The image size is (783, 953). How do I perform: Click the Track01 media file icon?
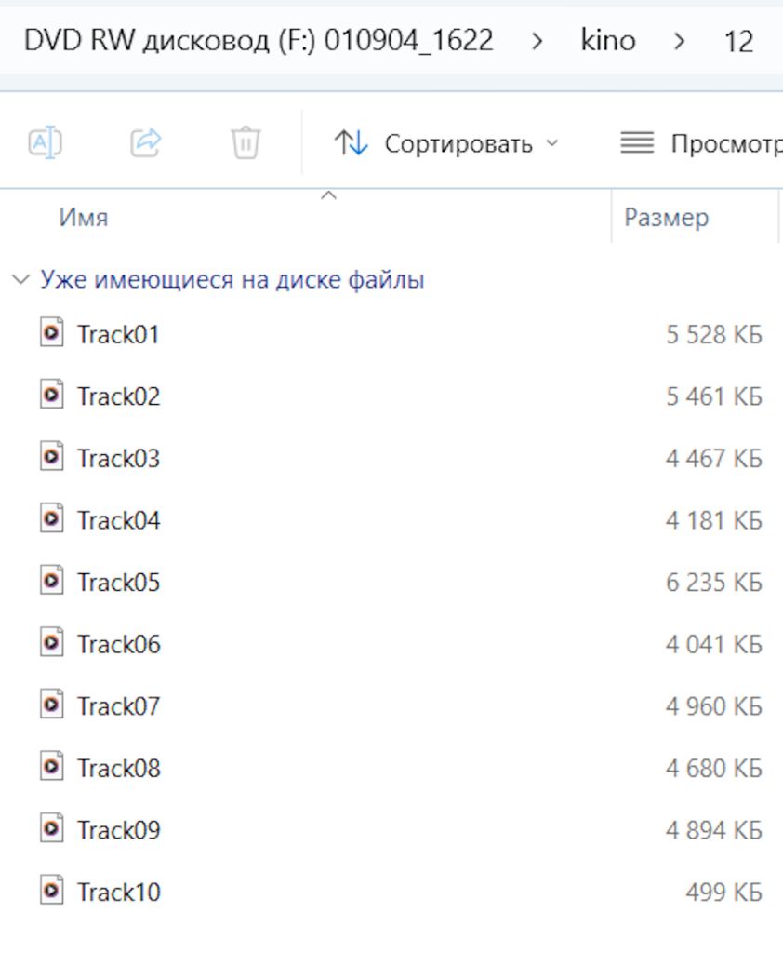[x=52, y=332]
